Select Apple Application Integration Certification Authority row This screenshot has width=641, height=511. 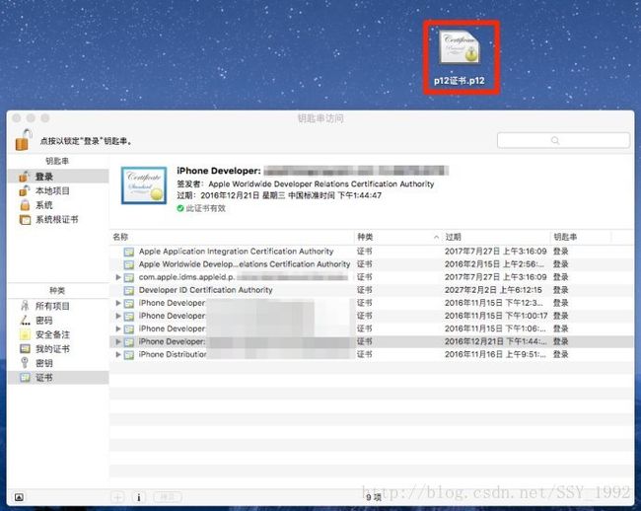(372, 252)
